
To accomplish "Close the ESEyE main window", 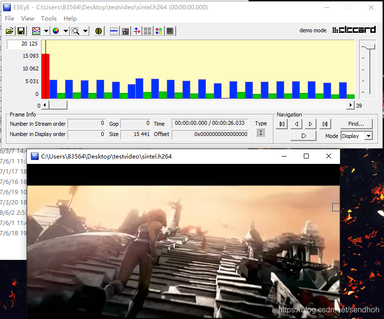I will click(371, 8).
